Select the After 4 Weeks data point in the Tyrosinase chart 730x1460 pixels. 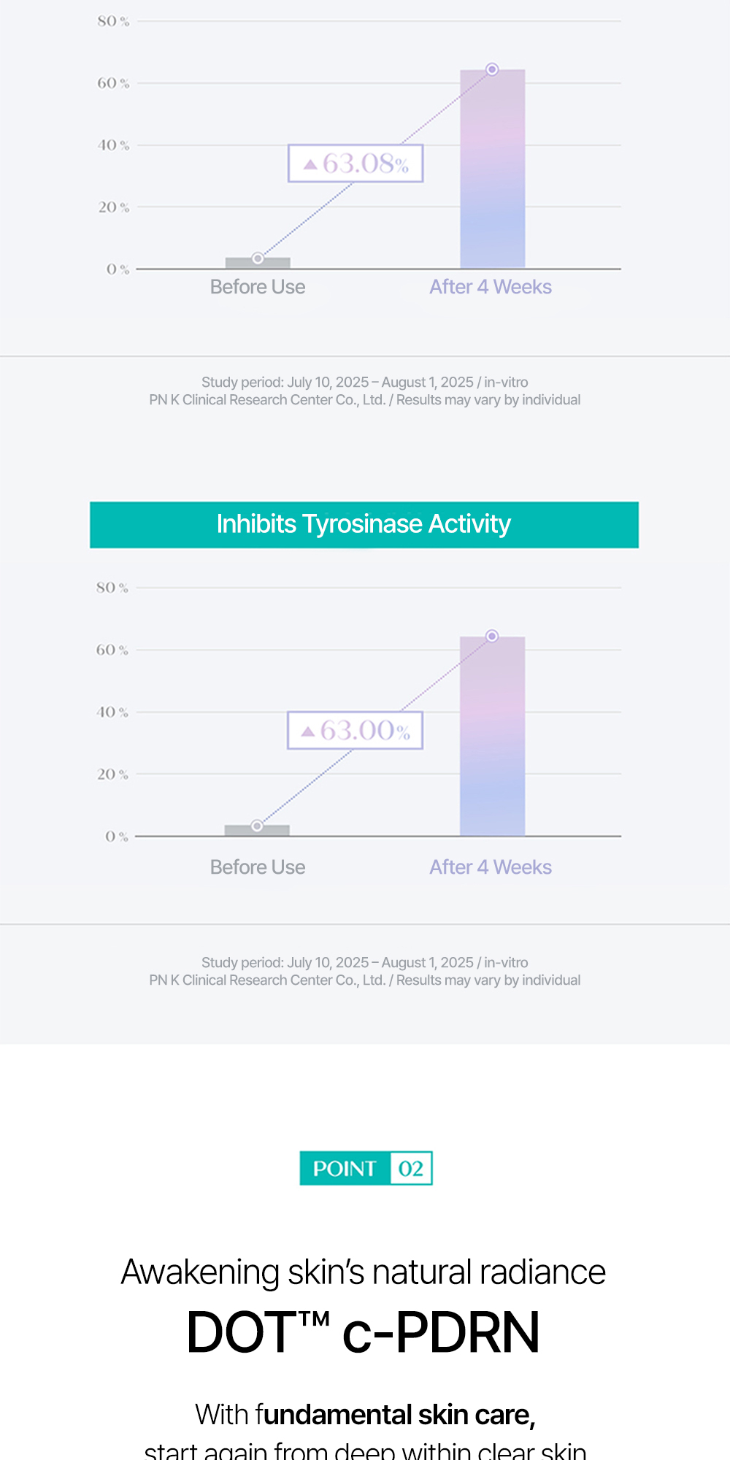pos(492,636)
